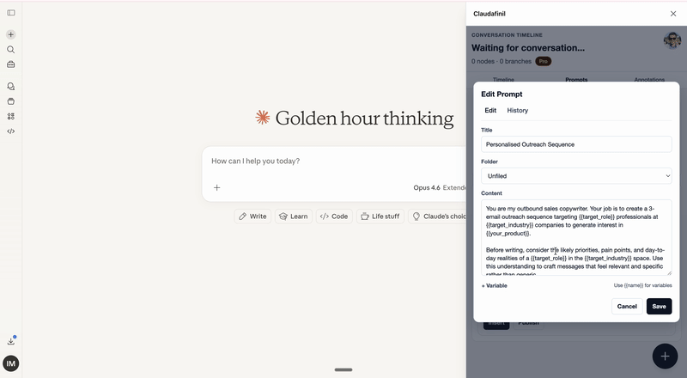Viewport: 687px width, 378px height.
Task: Toggle the sidebar panel icon
Action: 11,13
